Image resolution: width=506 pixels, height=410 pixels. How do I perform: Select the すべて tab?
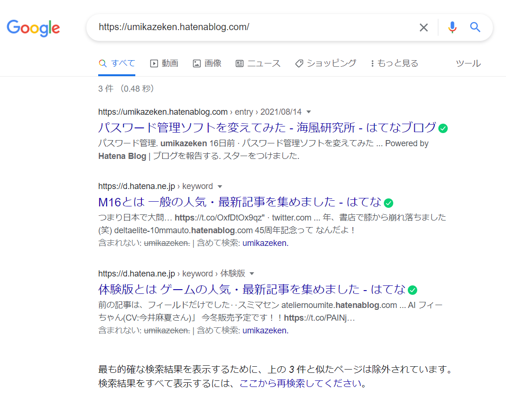tap(117, 63)
